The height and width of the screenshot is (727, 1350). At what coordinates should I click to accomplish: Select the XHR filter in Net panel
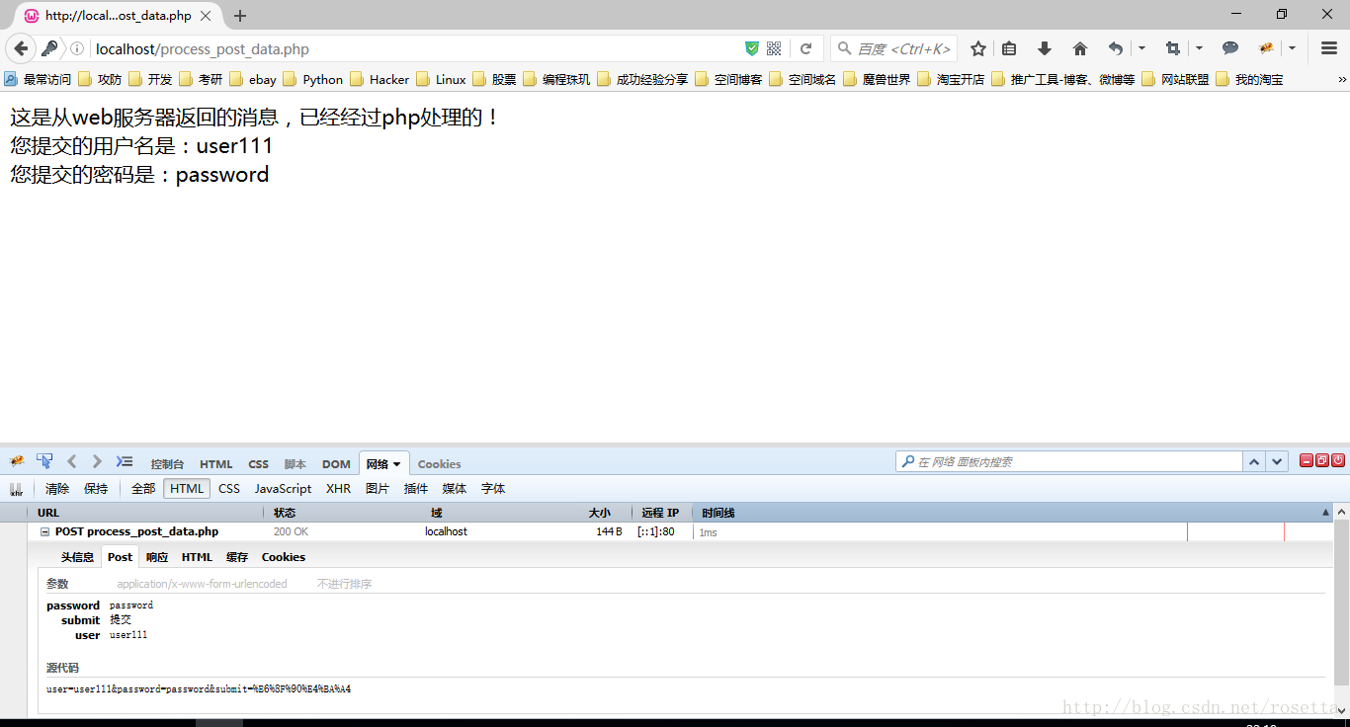coord(338,489)
